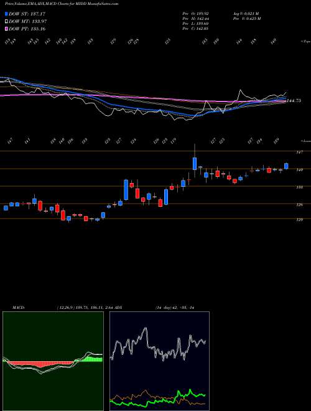Viewport: 311px width, 411px height.
Task: Click the 126 price axis label
Action: [x=300, y=204]
